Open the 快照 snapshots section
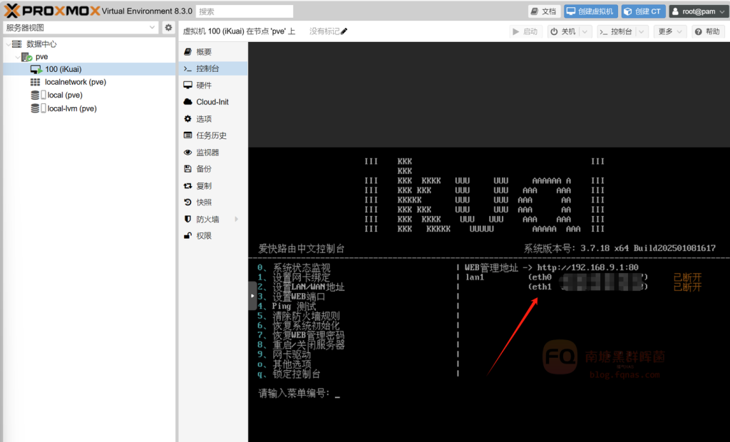The image size is (730, 442). click(204, 202)
